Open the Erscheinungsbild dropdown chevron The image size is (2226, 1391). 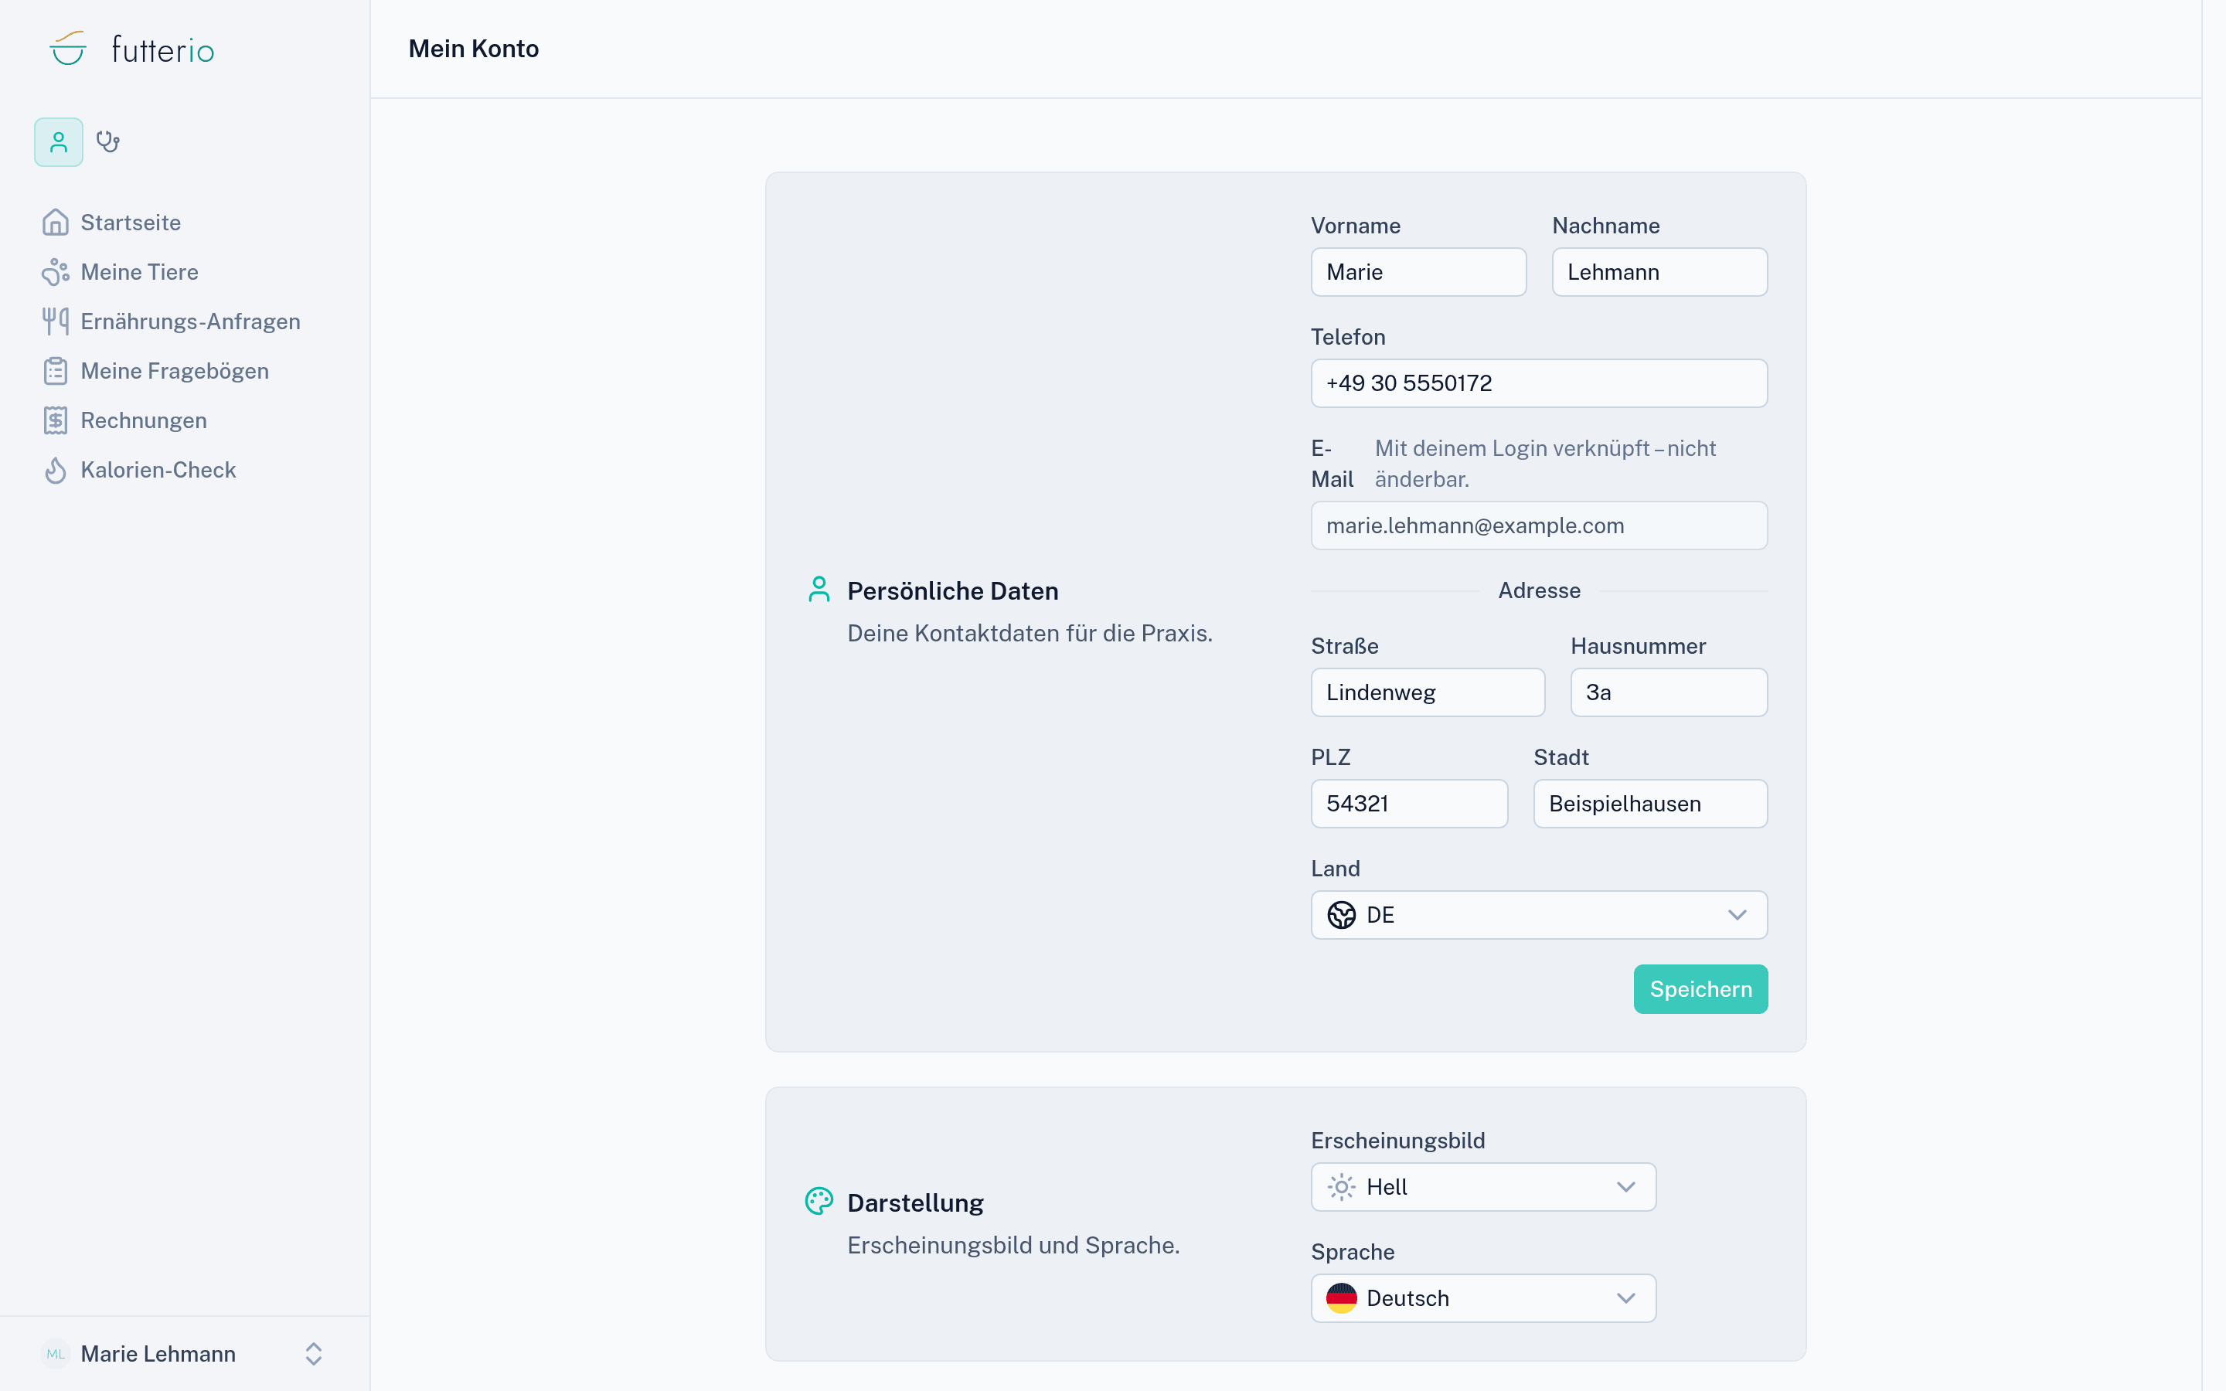1625,1187
